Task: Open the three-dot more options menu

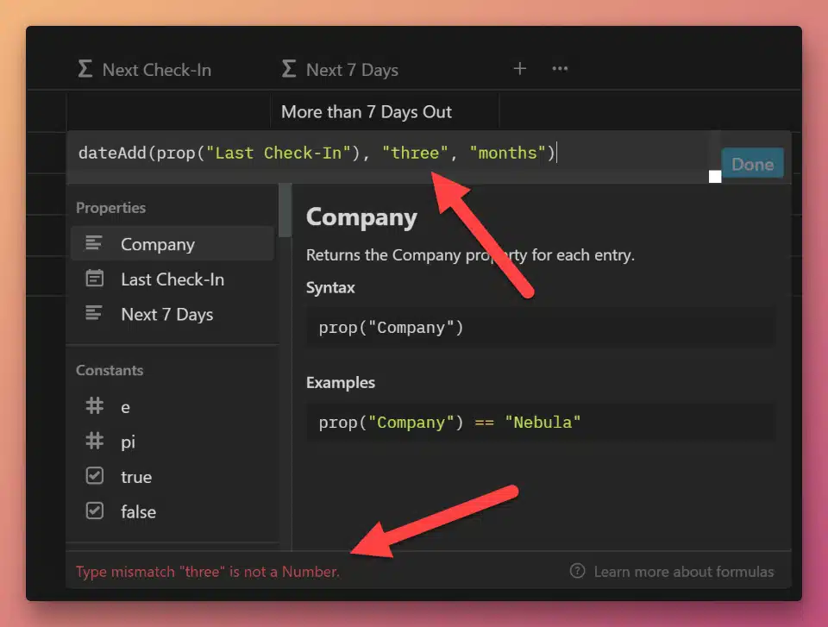Action: tap(560, 69)
